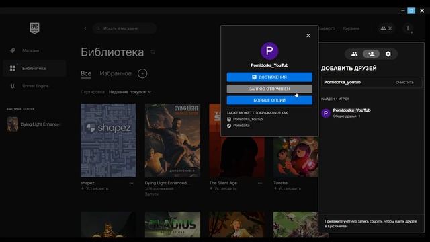This screenshot has height=242, width=430.
Task: Click the Unreal Engine logo icon
Action: pos(13,86)
